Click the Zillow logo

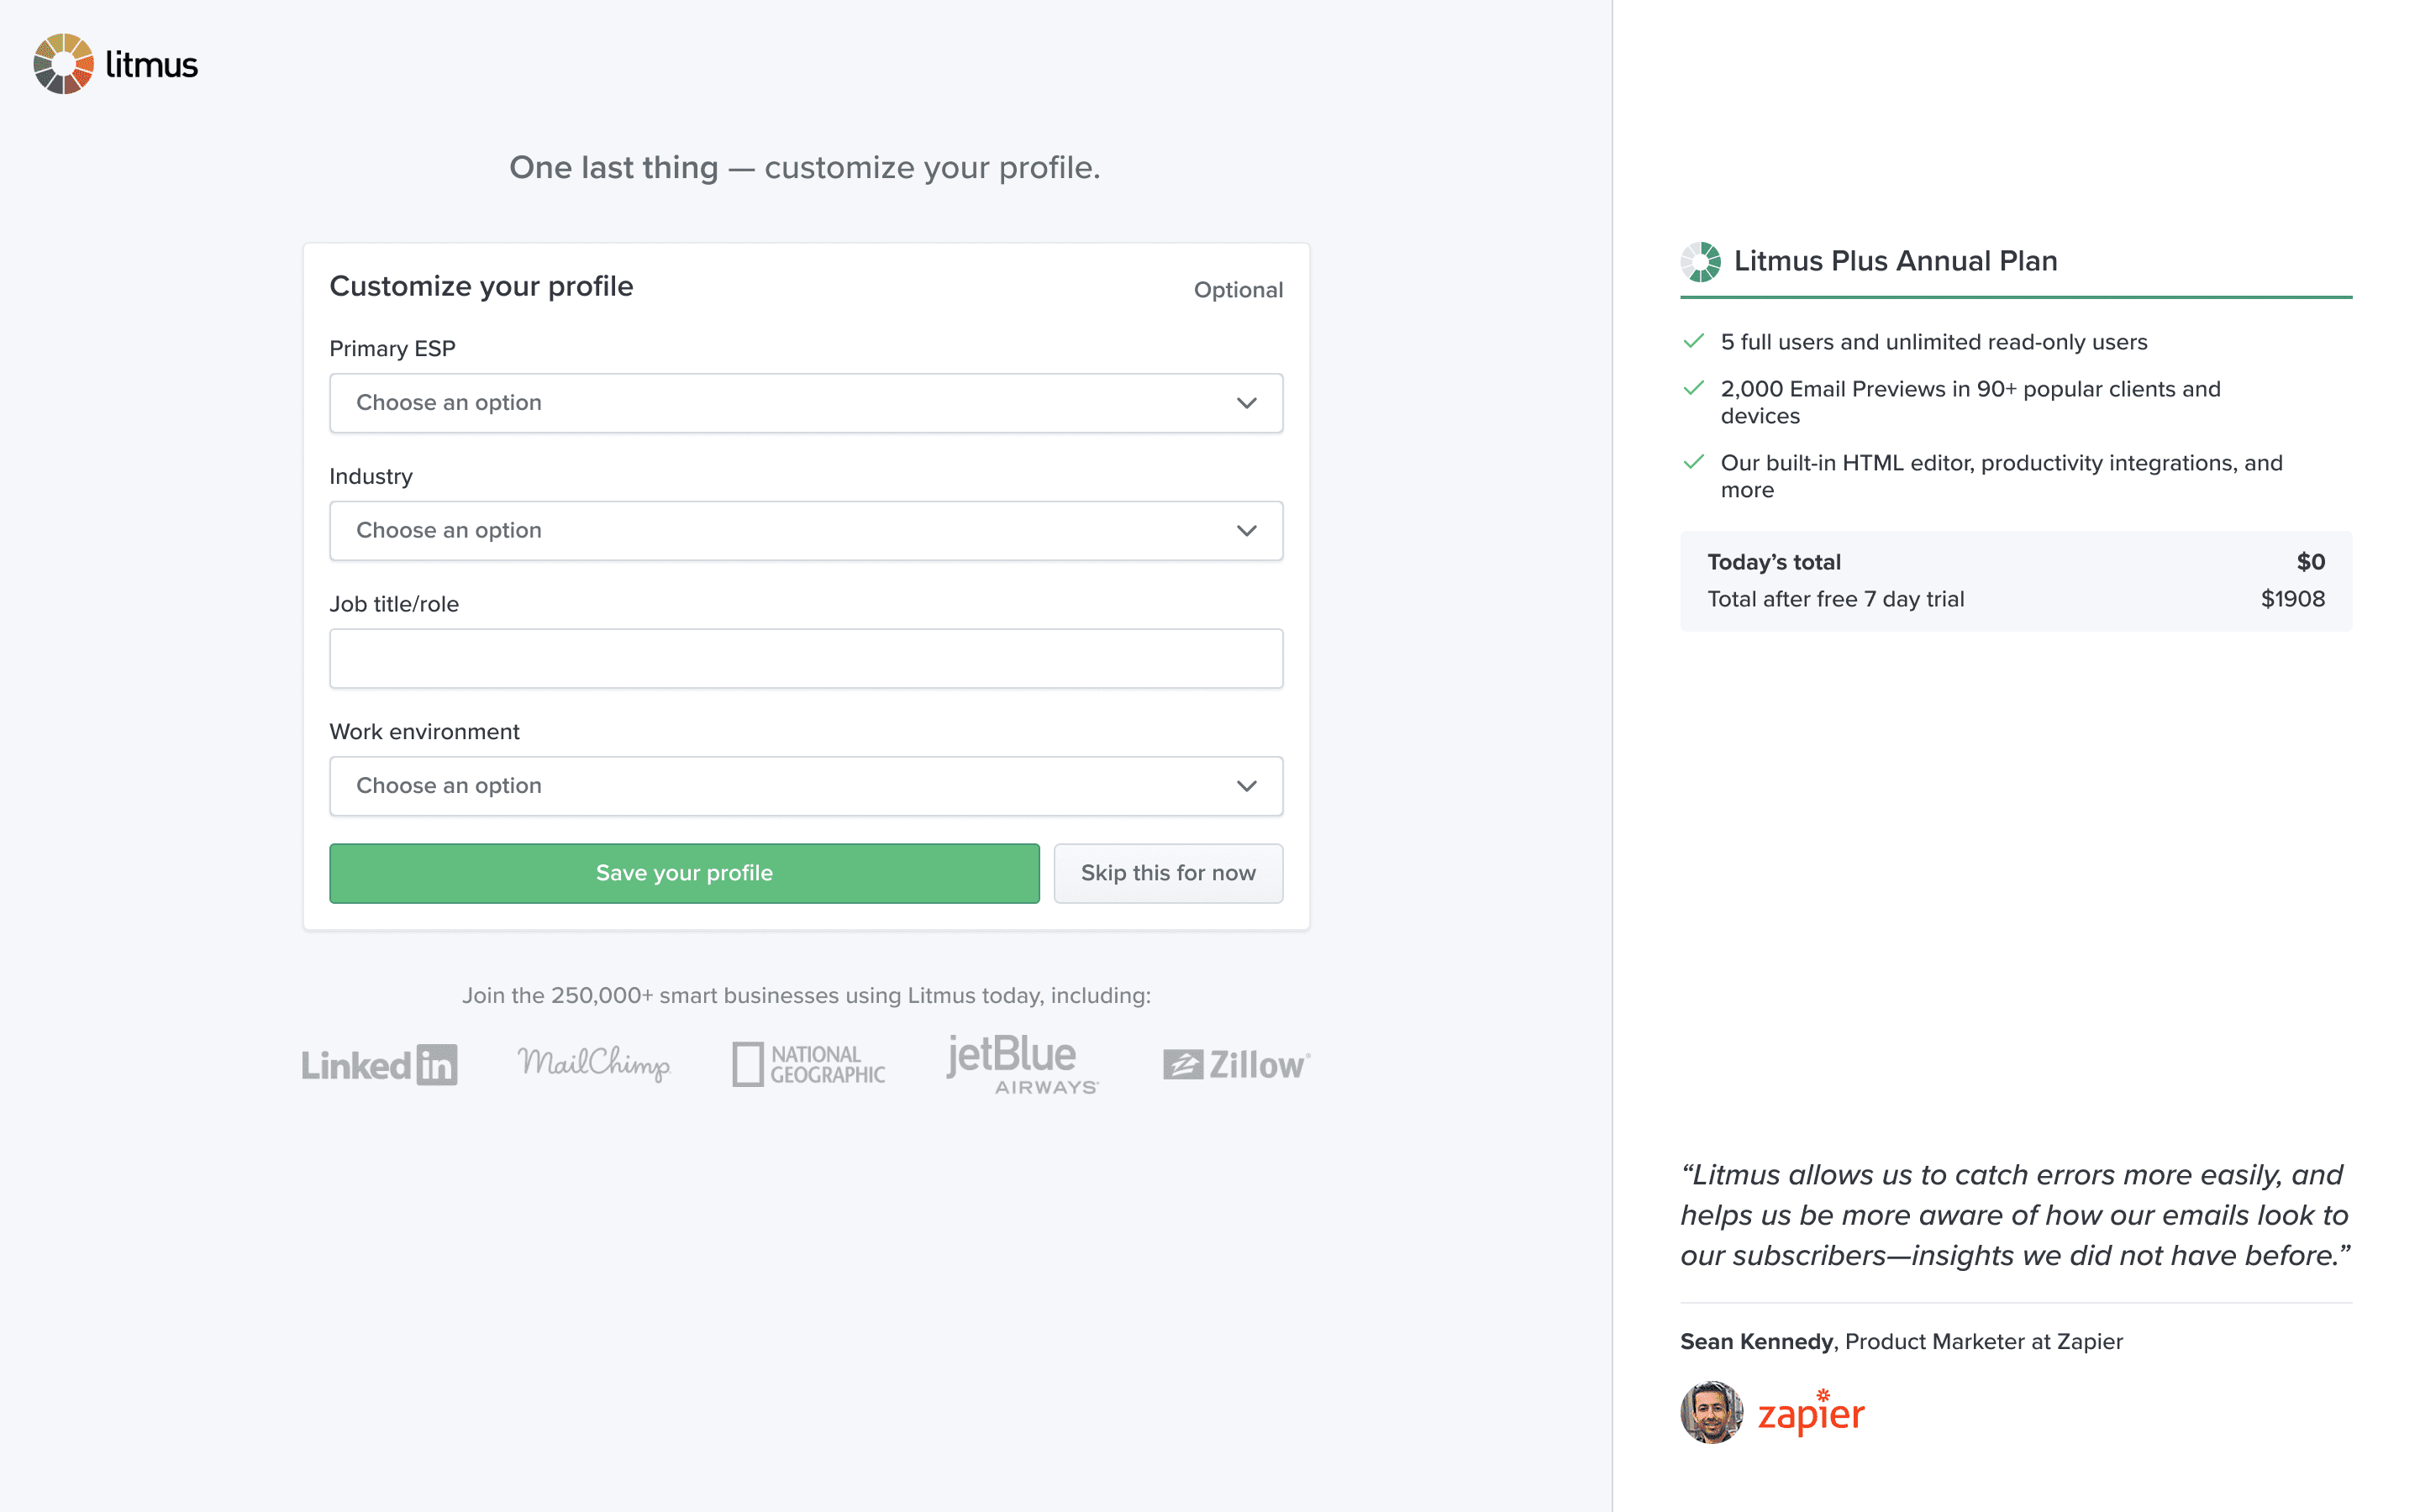(1236, 1064)
